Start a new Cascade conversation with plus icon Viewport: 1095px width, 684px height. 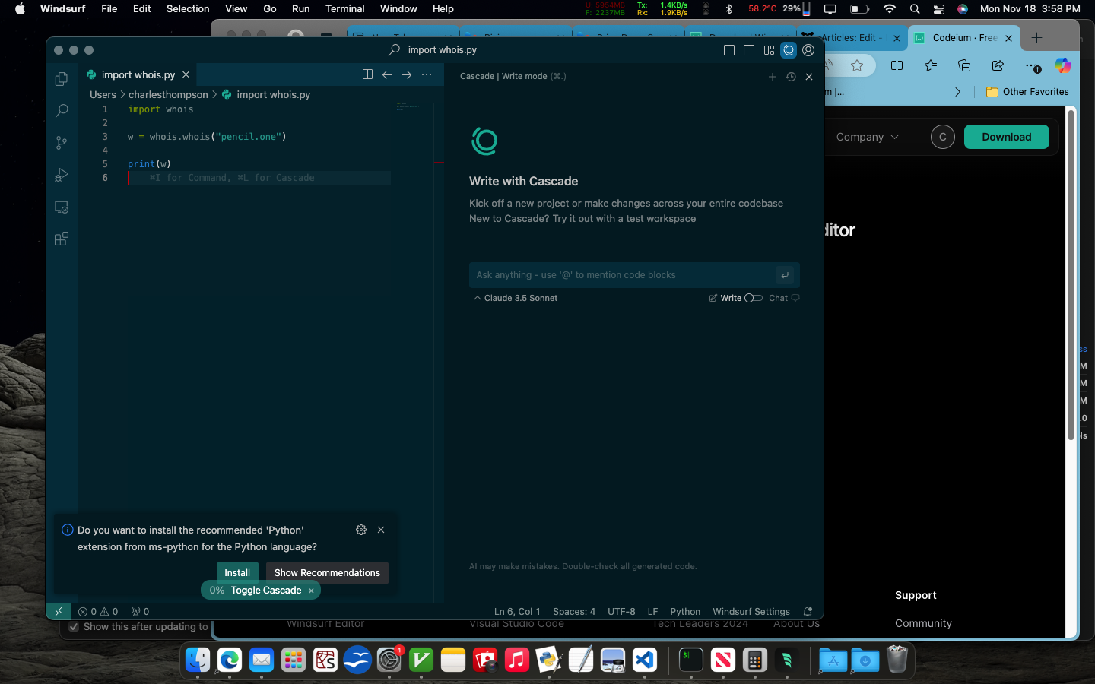[772, 77]
